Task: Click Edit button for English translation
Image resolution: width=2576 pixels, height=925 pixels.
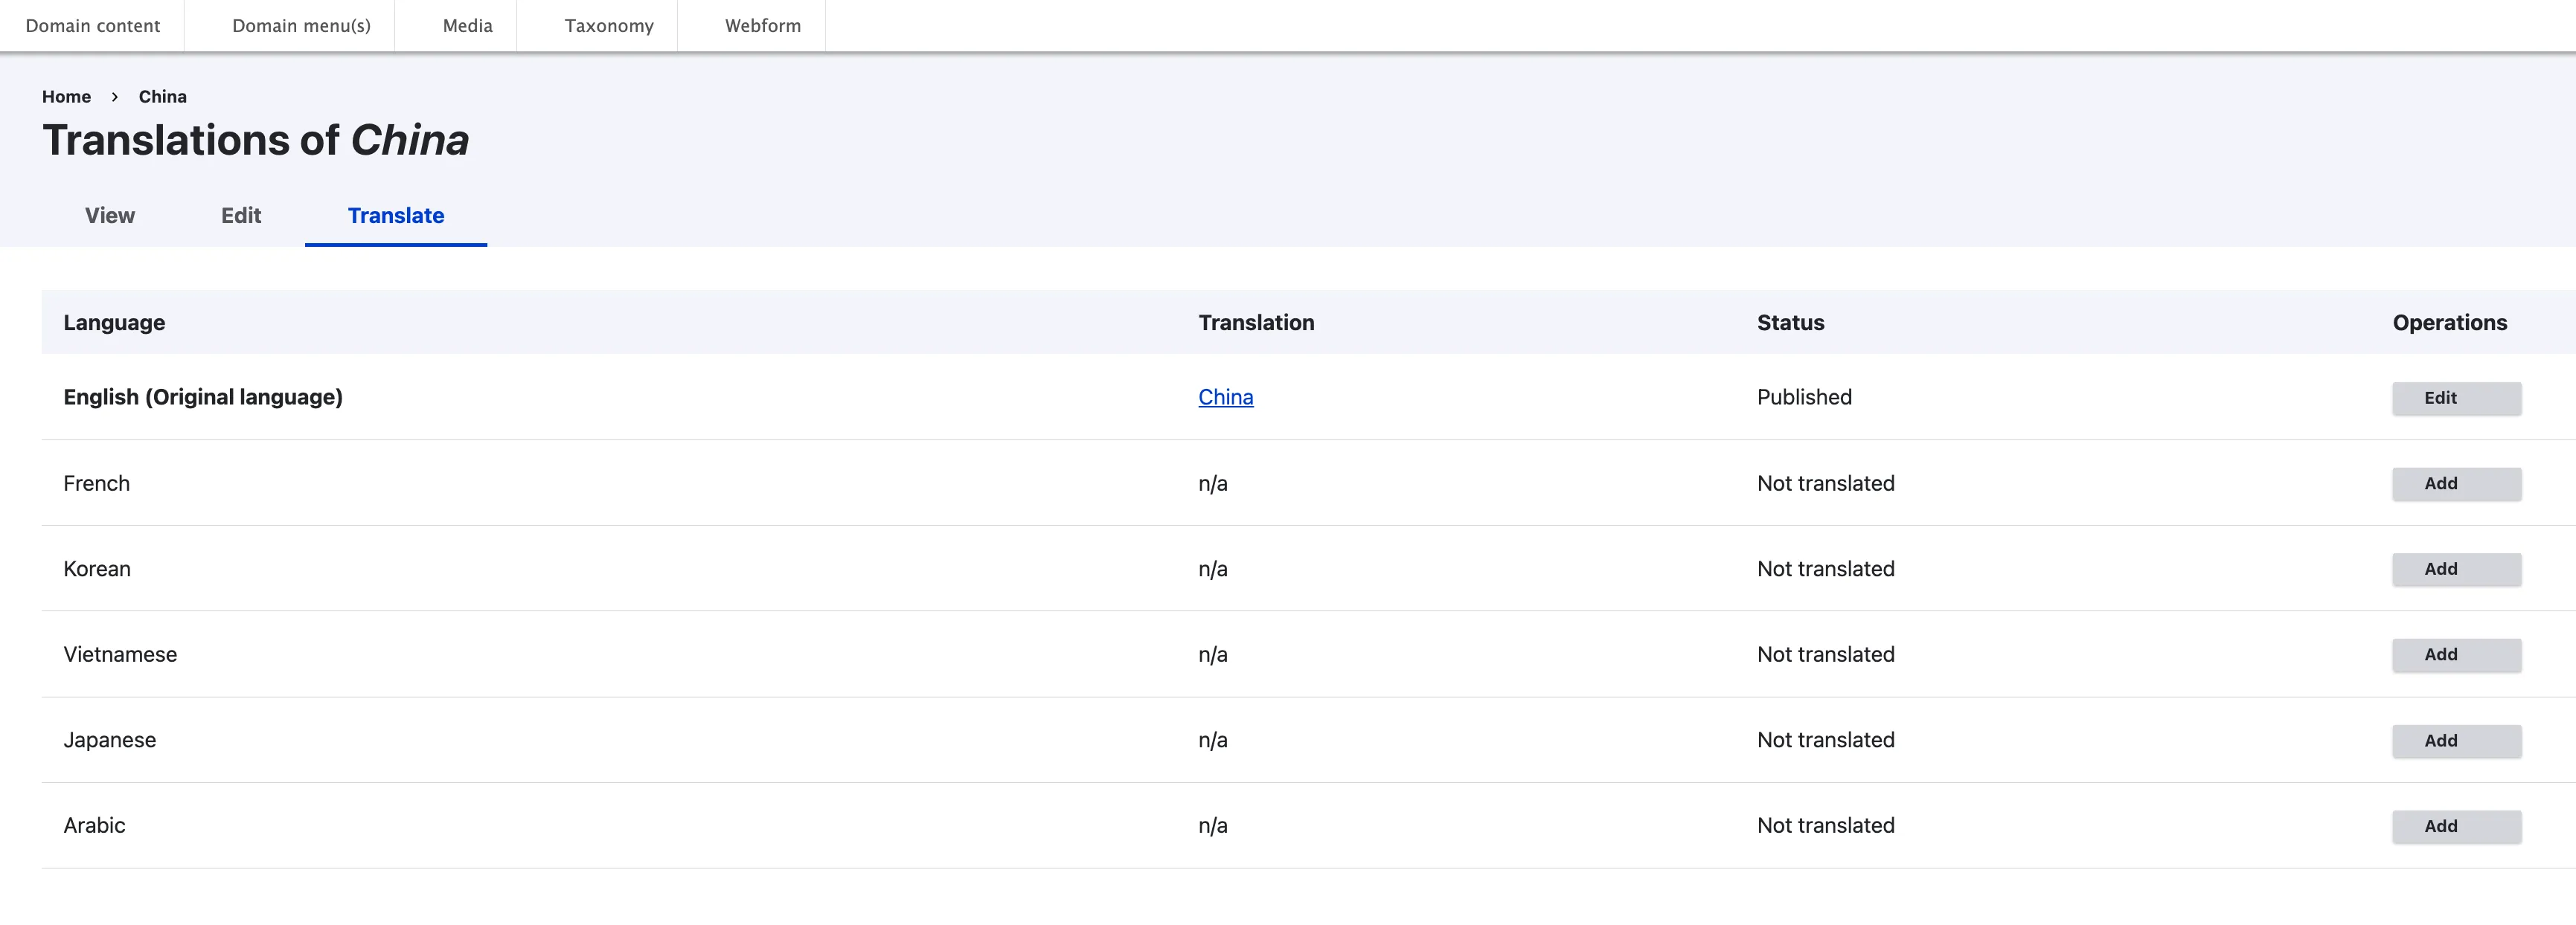Action: [2455, 398]
